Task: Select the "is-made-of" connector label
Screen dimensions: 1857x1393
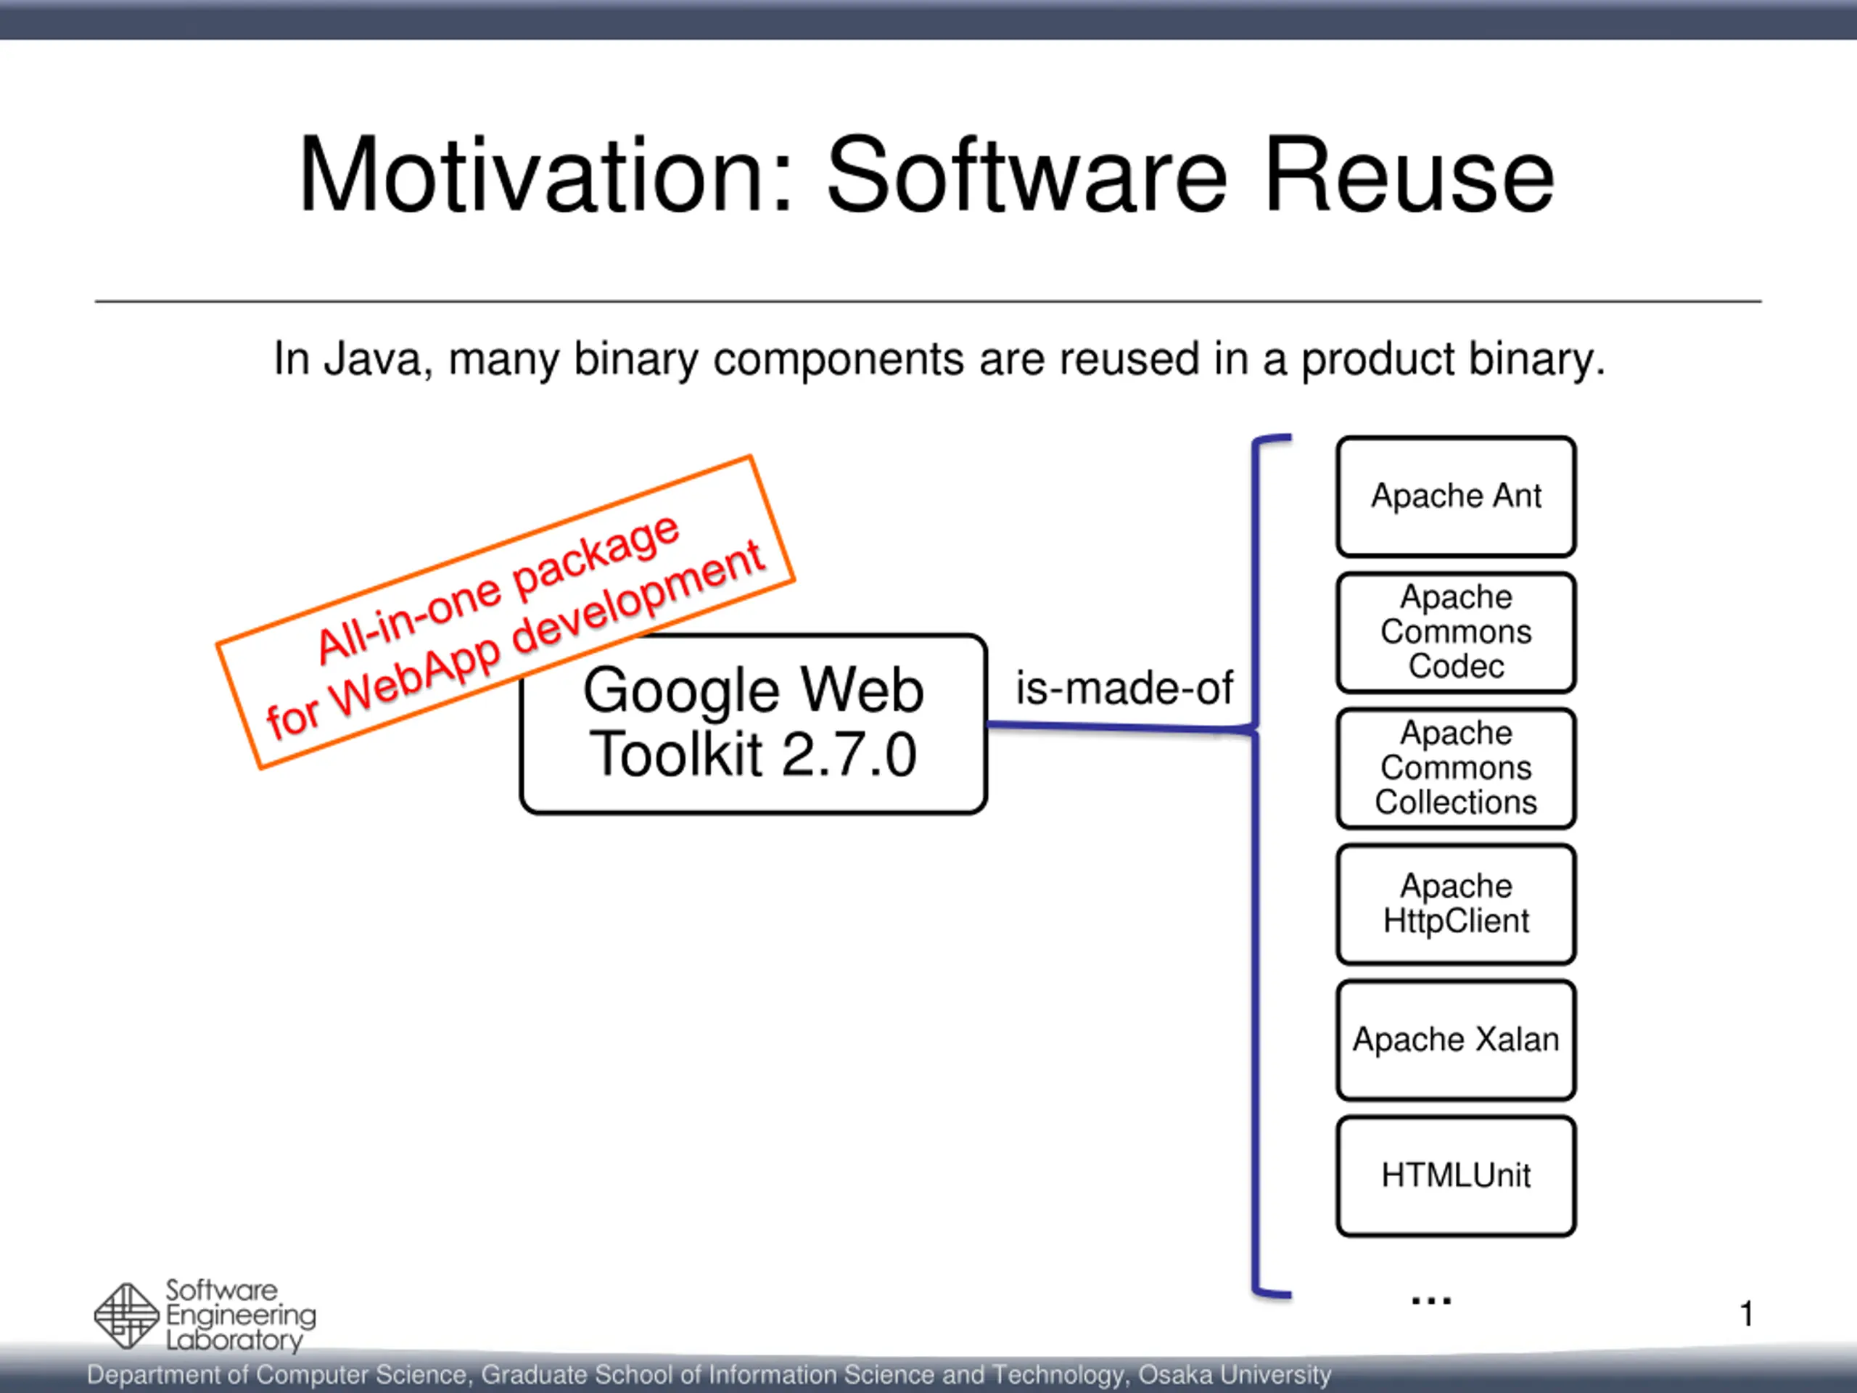Action: pyautogui.click(x=1124, y=688)
